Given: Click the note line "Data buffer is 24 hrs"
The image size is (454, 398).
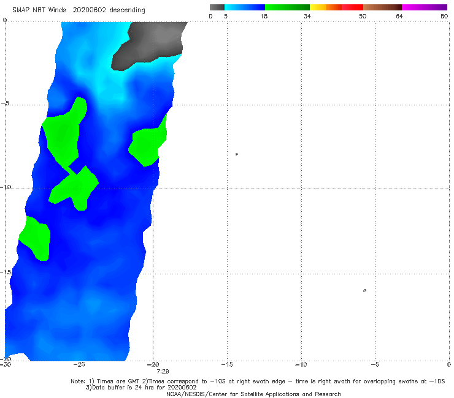Looking at the screenshot, I should click(141, 388).
